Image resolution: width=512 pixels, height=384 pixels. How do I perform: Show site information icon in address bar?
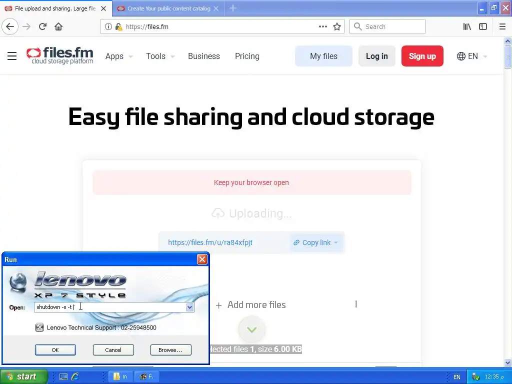[108, 27]
